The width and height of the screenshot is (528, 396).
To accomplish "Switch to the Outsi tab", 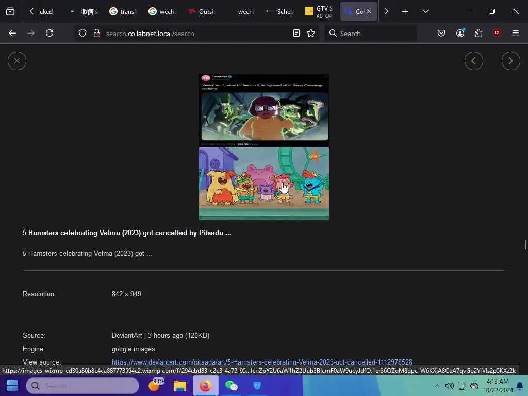I will pos(202,12).
